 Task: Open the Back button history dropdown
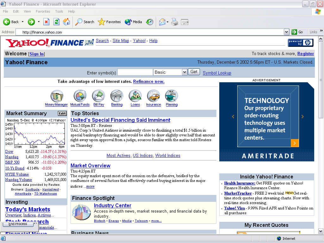22,22
